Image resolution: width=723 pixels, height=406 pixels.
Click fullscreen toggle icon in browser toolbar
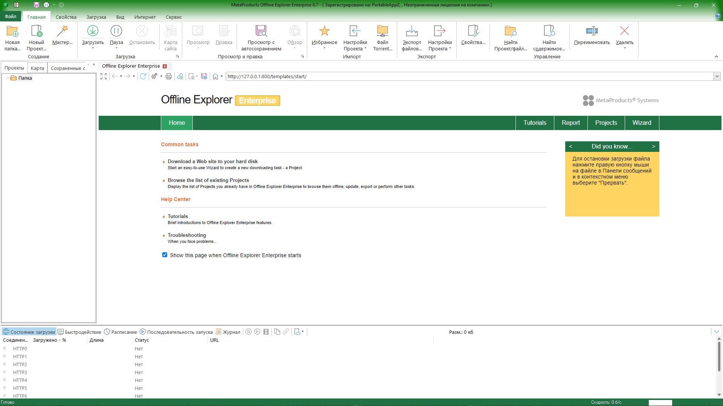[x=104, y=76]
